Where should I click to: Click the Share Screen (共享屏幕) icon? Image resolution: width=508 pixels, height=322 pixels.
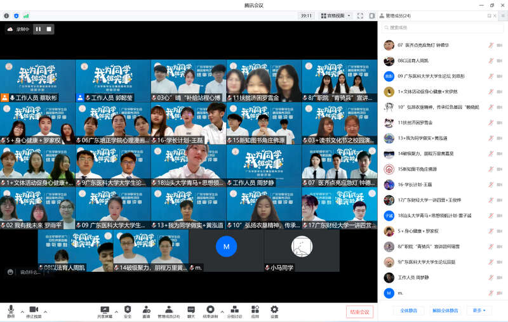(x=105, y=309)
